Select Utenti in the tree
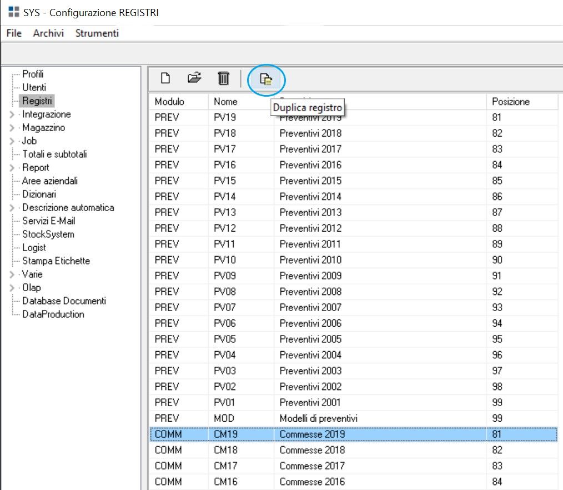 pyautogui.click(x=34, y=87)
